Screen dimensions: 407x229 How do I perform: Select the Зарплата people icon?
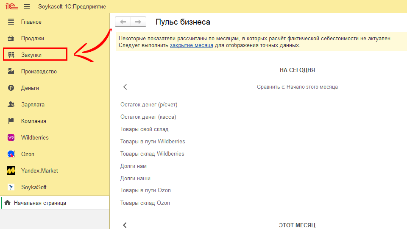coord(11,104)
